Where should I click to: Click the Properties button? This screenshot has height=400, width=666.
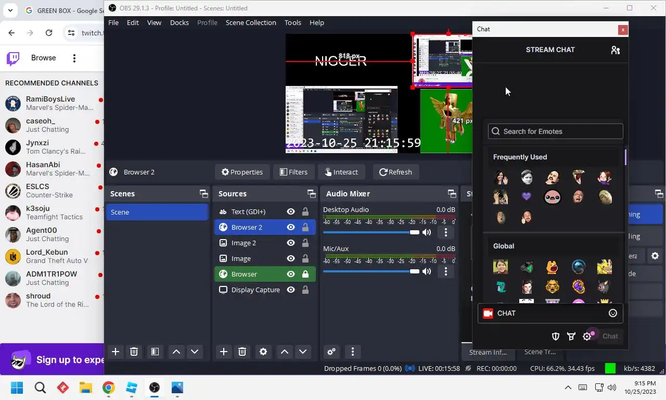(241, 172)
